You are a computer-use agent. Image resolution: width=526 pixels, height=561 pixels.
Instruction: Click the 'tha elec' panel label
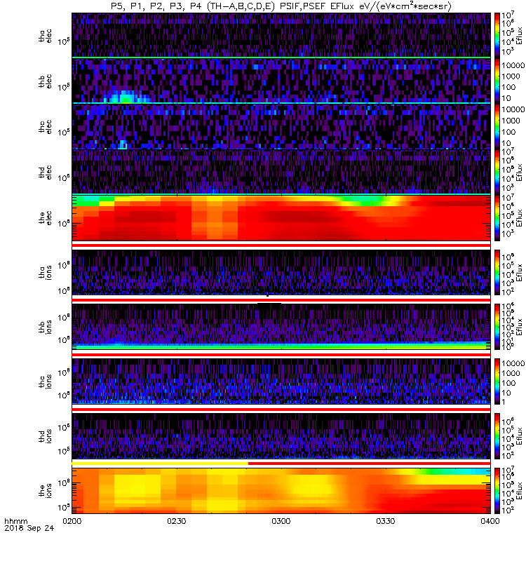point(46,36)
